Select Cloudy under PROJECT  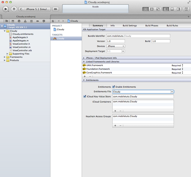pyautogui.click(x=59, y=29)
